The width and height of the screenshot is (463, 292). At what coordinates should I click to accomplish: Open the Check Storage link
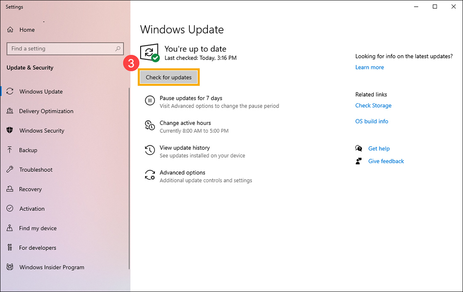pyautogui.click(x=373, y=105)
